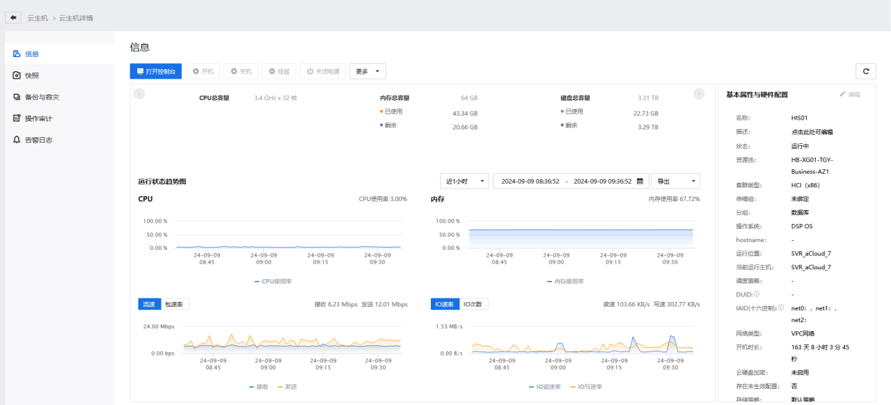Click the back arrow button

click(13, 17)
